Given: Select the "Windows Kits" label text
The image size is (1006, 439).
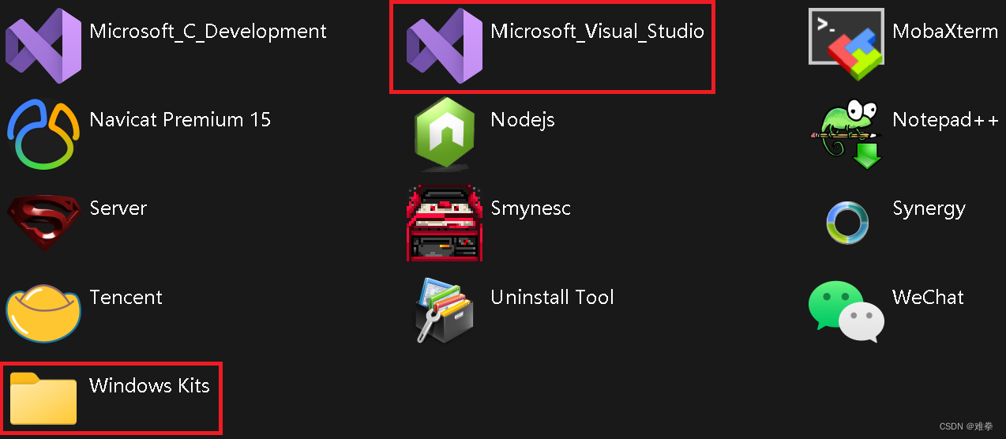Looking at the screenshot, I should 149,385.
